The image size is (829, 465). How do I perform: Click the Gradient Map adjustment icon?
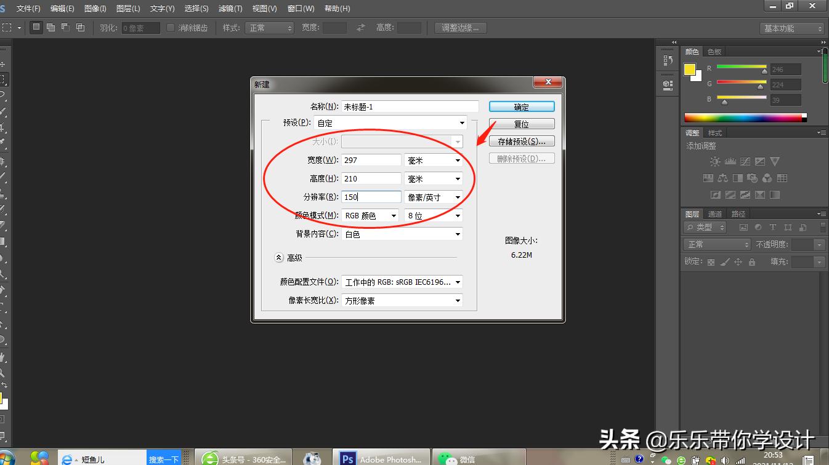pos(774,195)
